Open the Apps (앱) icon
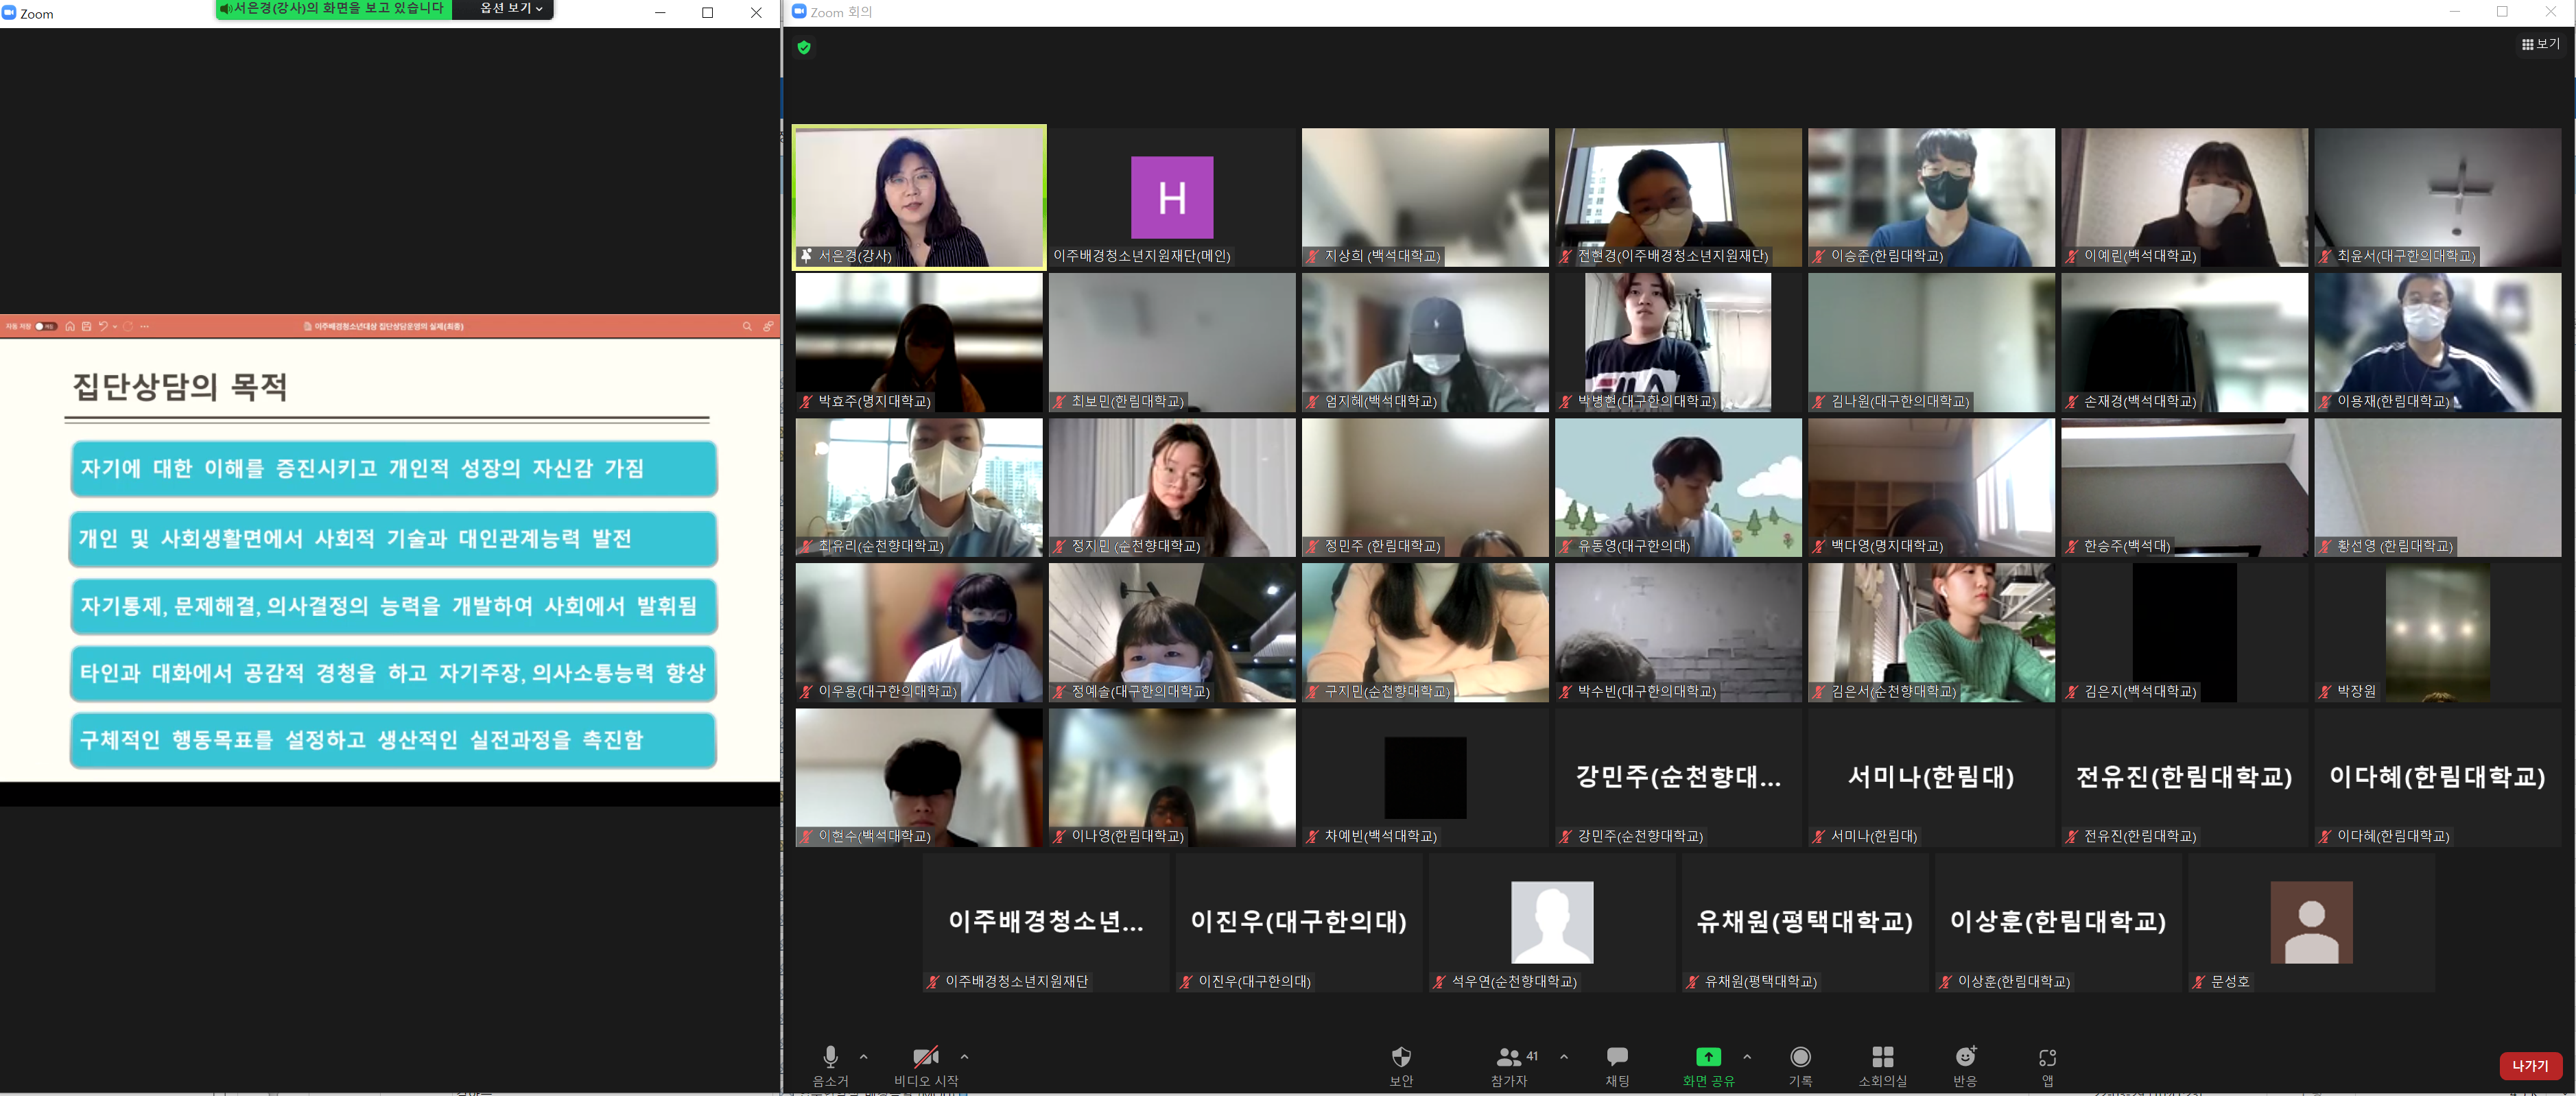Screen dimensions: 2576x1096 (2047, 1058)
